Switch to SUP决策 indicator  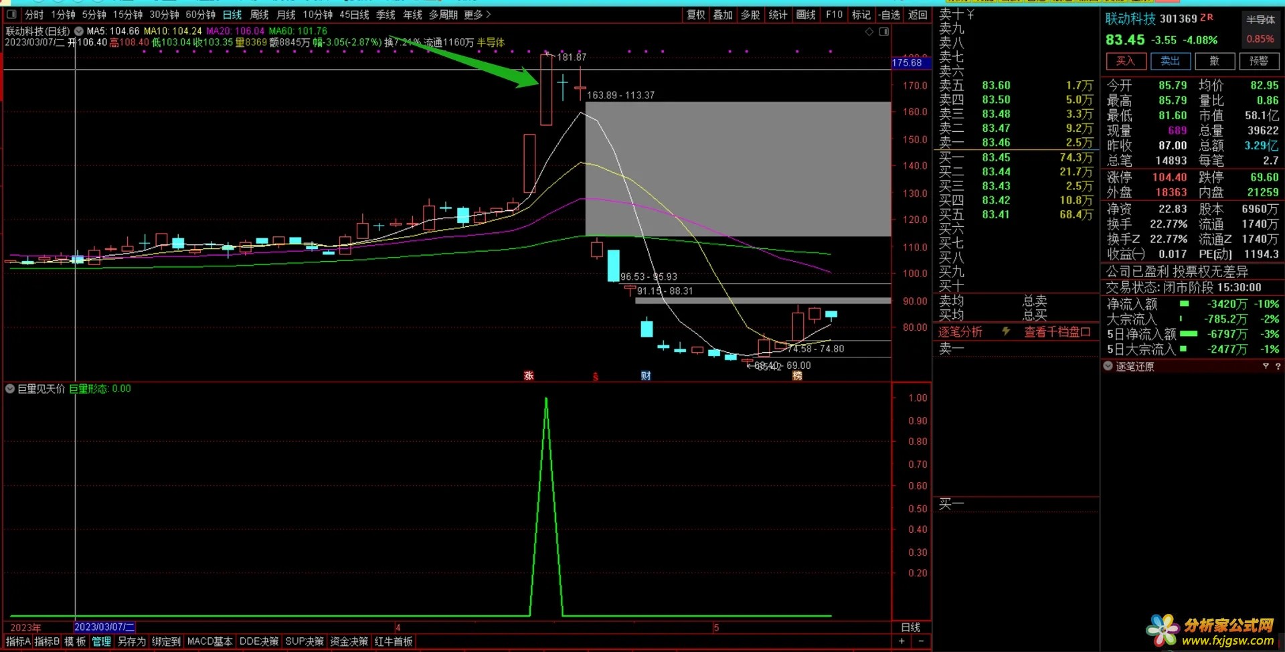[305, 641]
